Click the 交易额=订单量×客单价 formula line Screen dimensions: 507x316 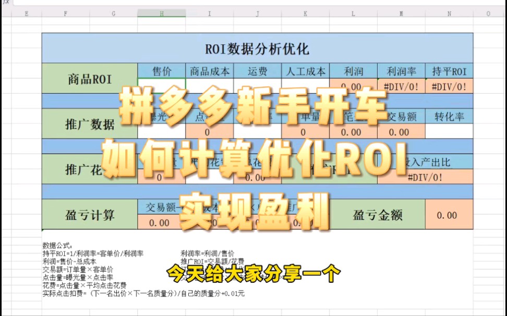[78, 270]
